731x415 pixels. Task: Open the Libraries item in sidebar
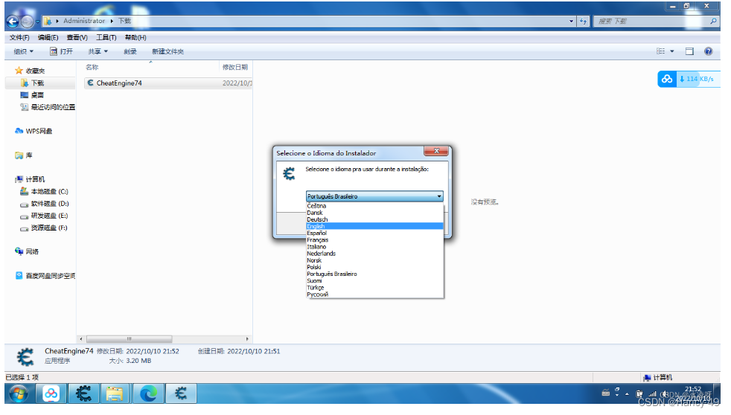[24, 155]
